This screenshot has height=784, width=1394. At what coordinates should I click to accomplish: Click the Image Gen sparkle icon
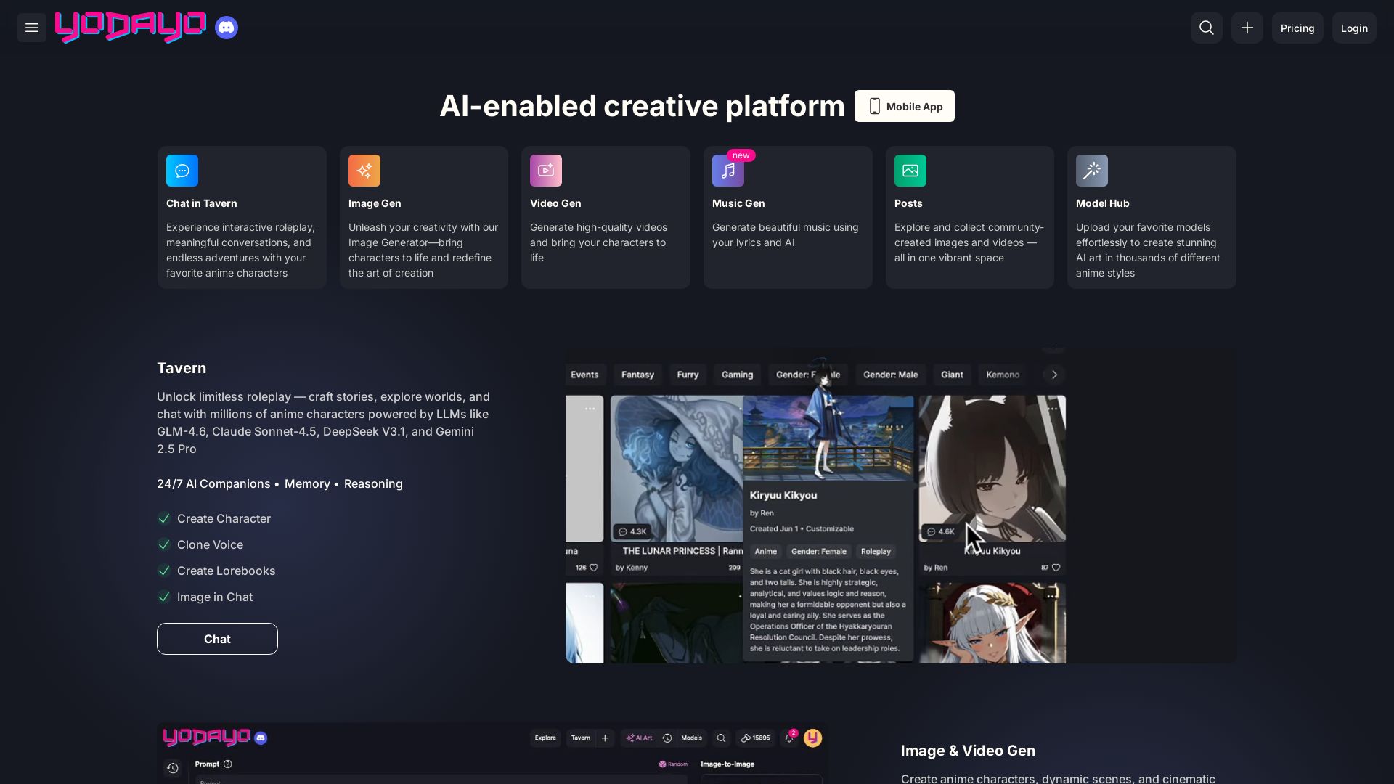(x=364, y=171)
